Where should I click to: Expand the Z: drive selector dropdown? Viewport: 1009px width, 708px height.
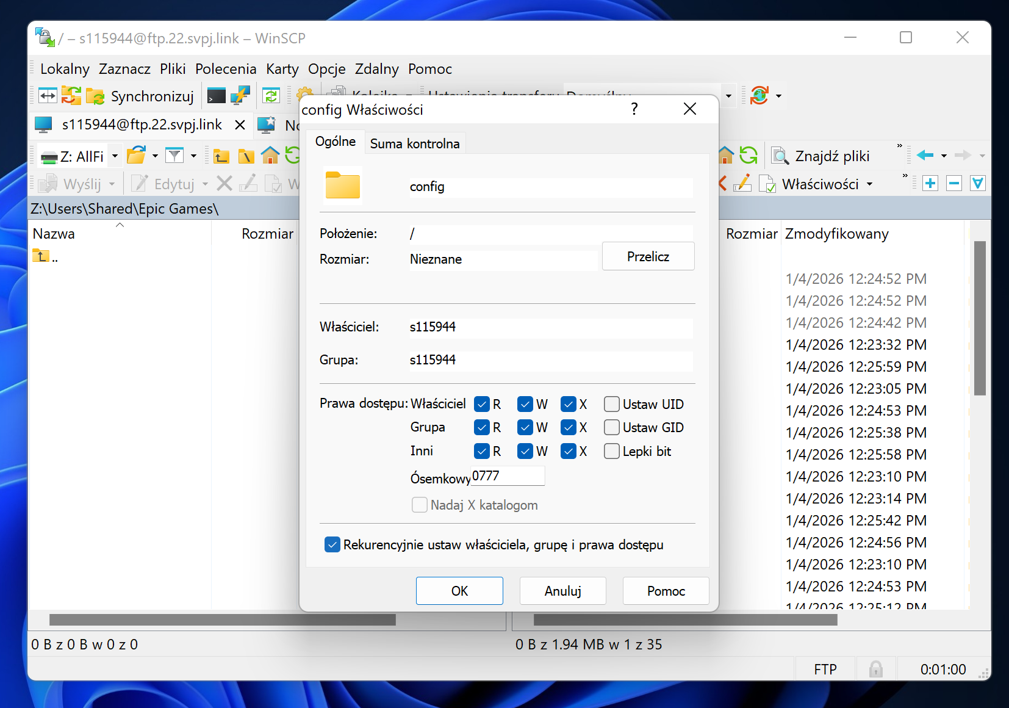coord(115,156)
